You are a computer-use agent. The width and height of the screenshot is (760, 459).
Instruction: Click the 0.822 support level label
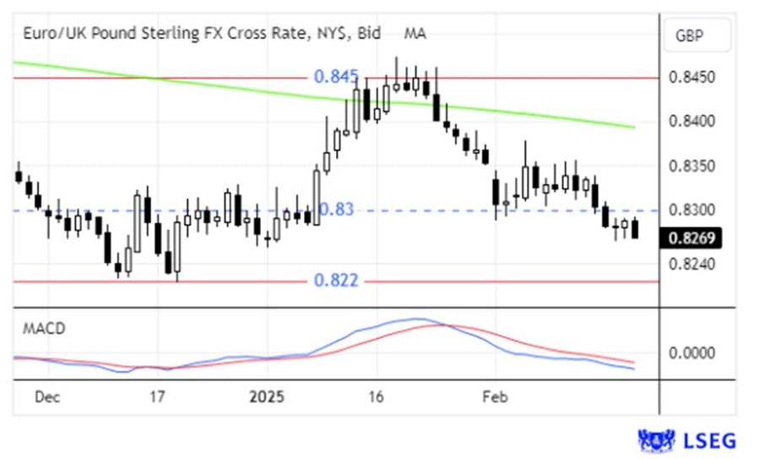click(336, 281)
